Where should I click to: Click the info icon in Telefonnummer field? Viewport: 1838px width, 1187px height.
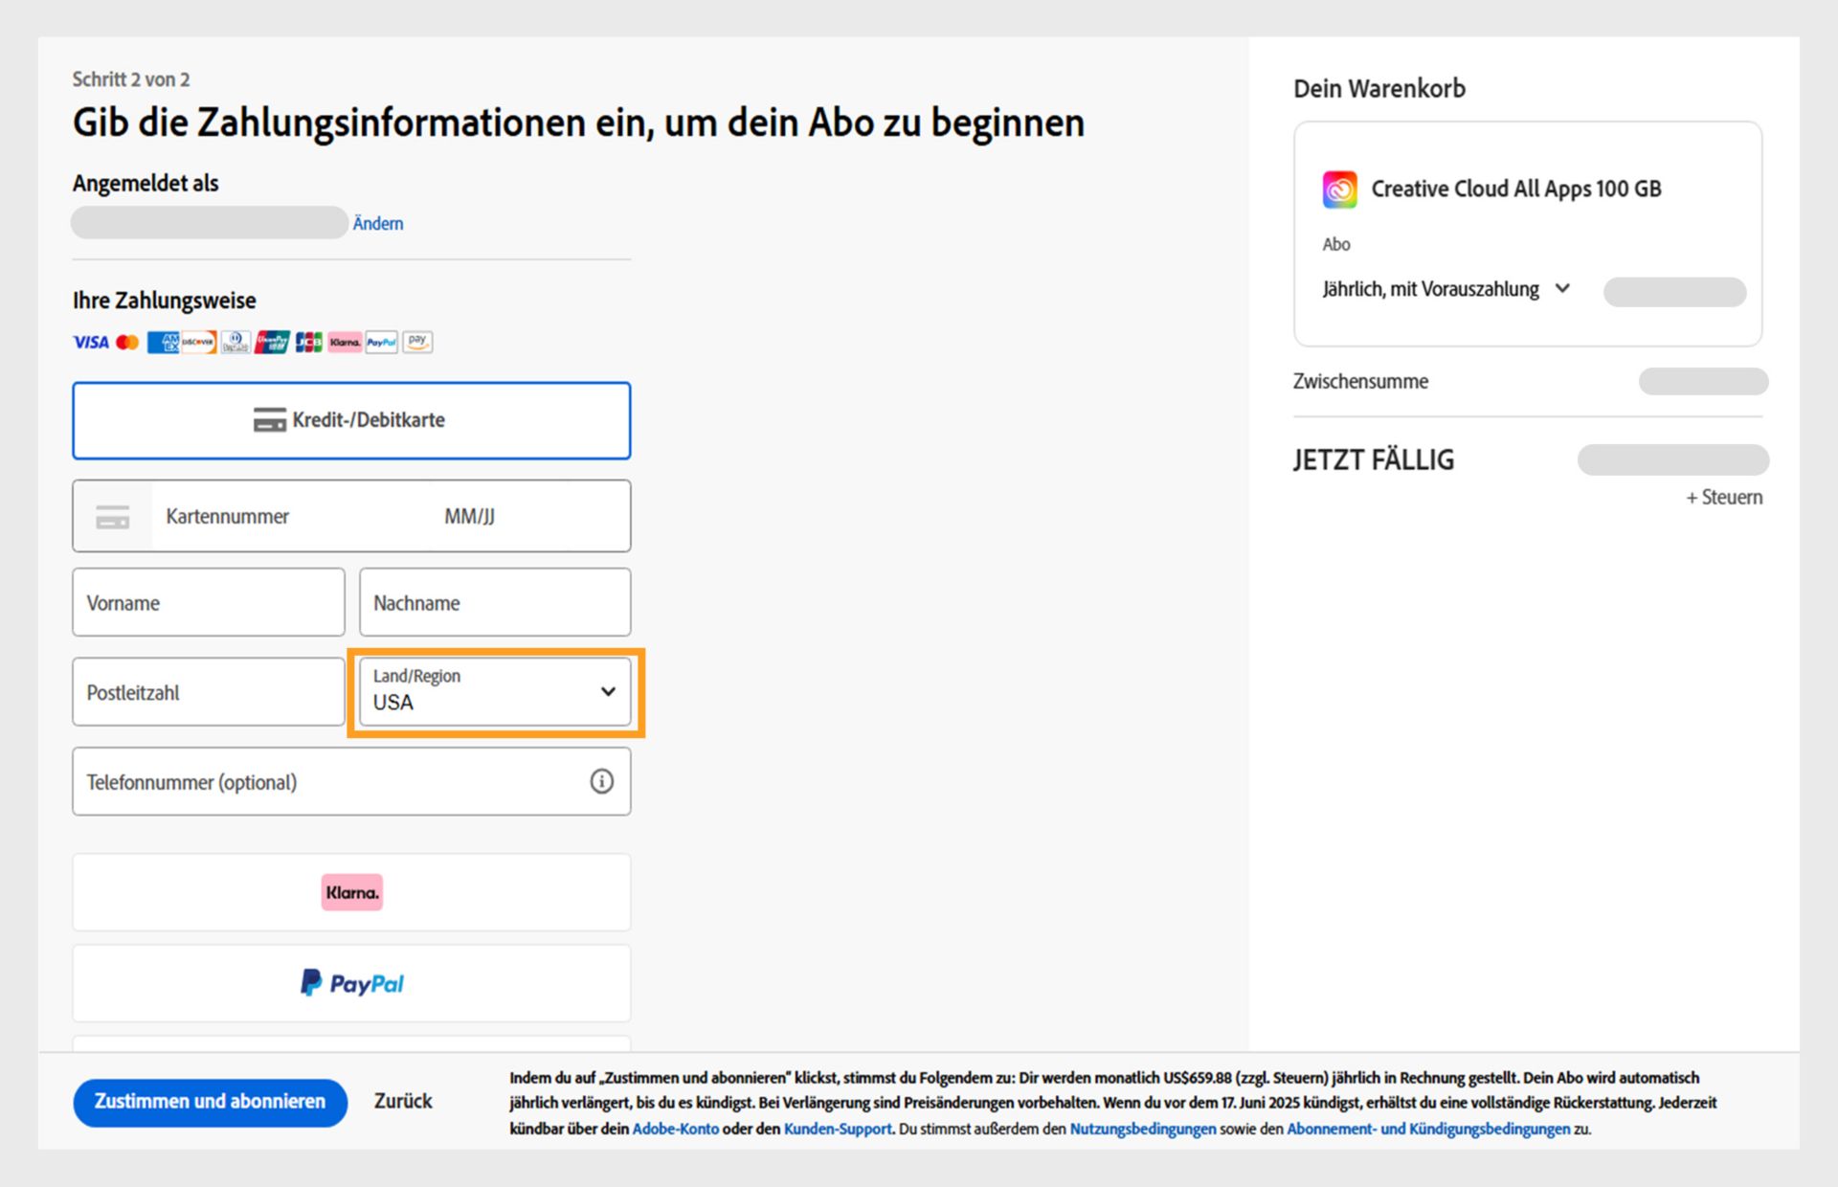tap(601, 781)
